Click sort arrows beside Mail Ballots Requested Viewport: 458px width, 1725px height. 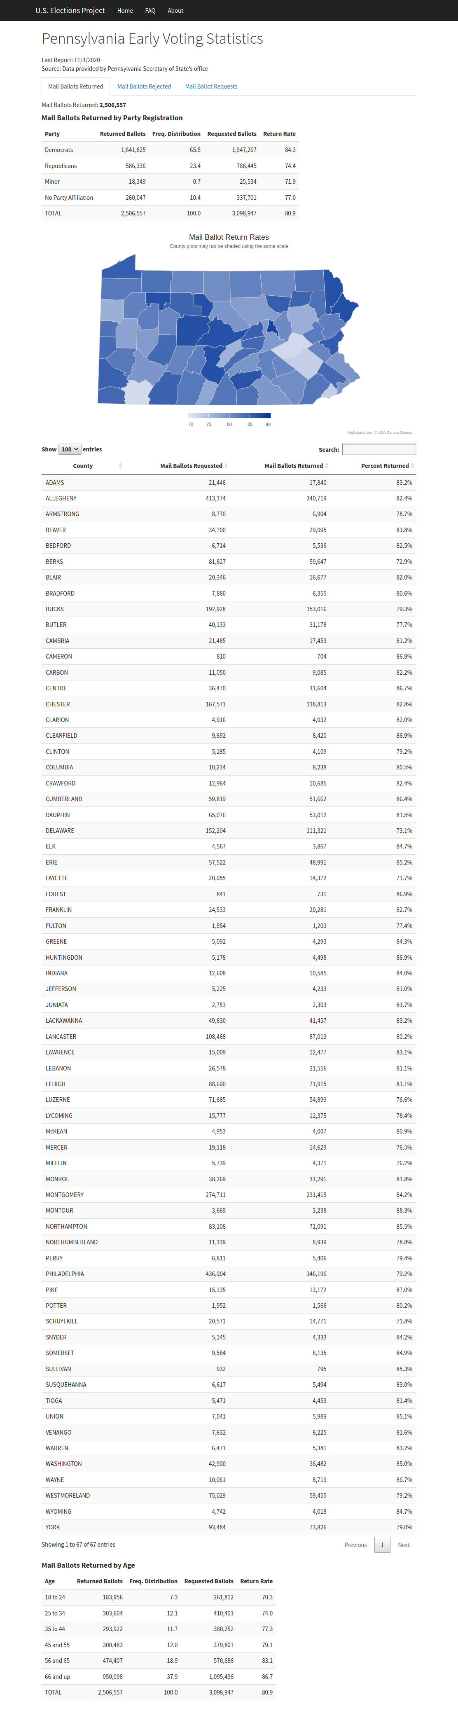point(226,466)
